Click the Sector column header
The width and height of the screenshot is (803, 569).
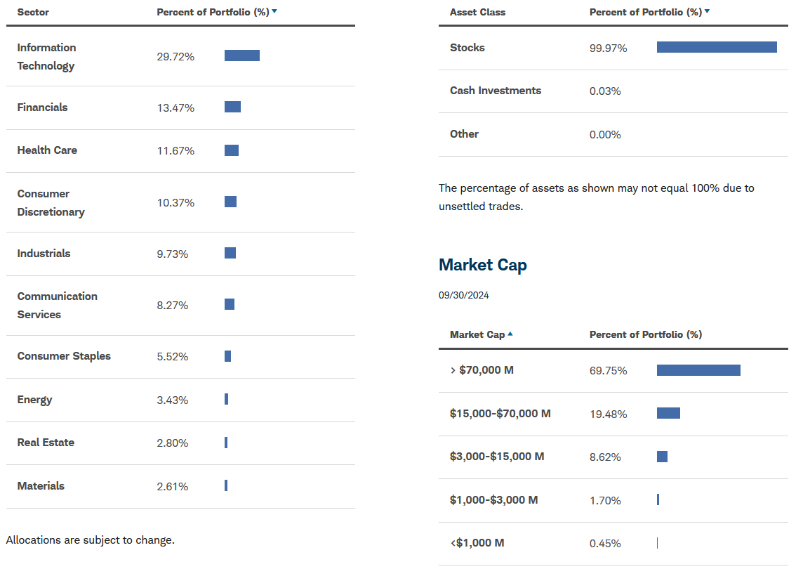(x=33, y=13)
